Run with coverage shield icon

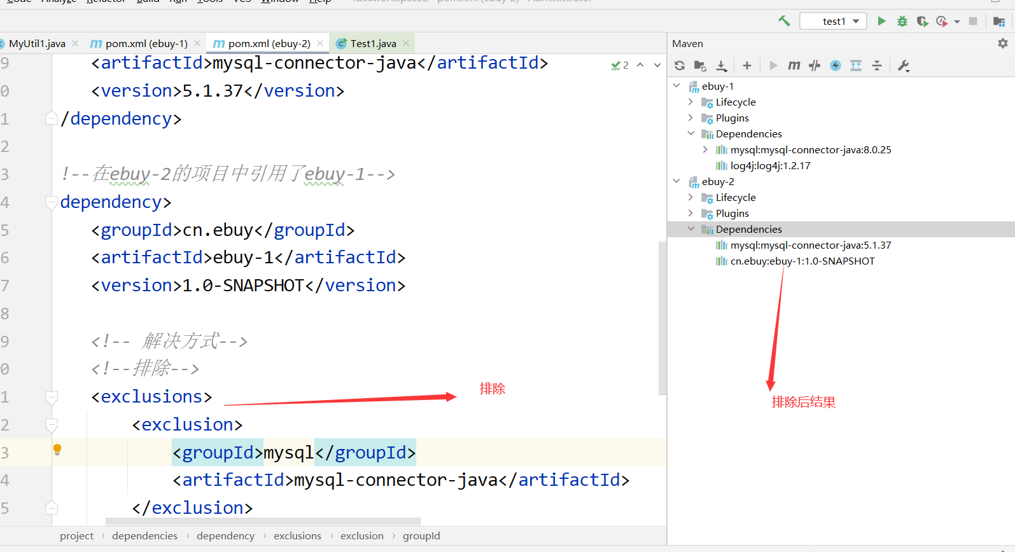(x=922, y=21)
